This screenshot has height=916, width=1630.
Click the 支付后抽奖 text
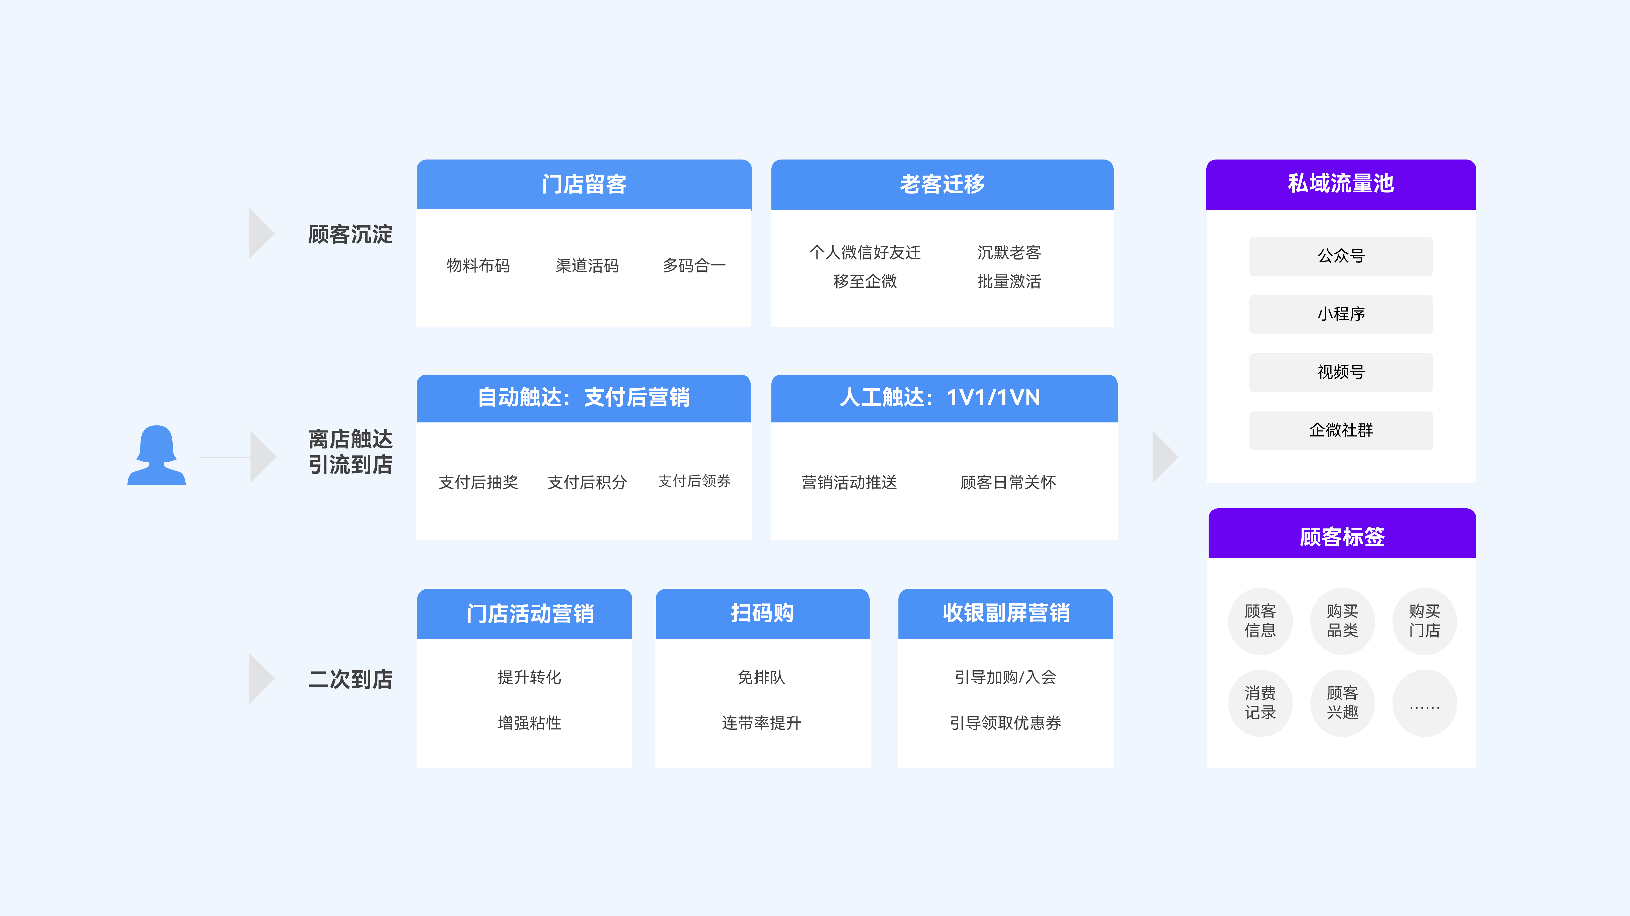478,483
